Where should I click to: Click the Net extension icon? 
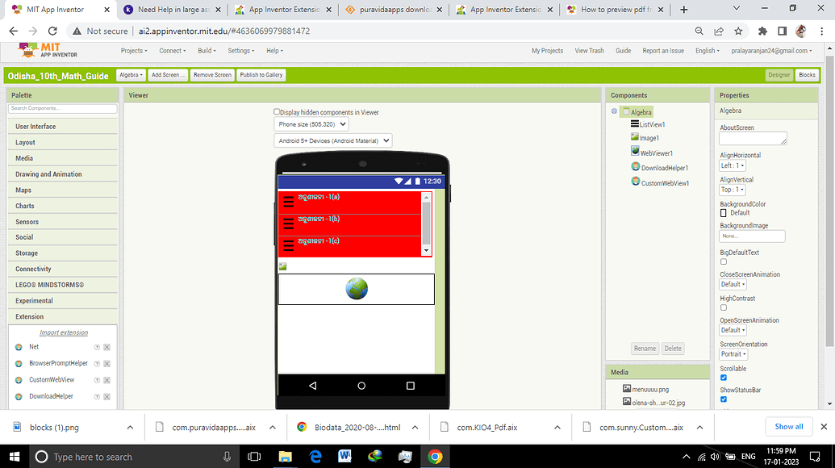point(18,346)
